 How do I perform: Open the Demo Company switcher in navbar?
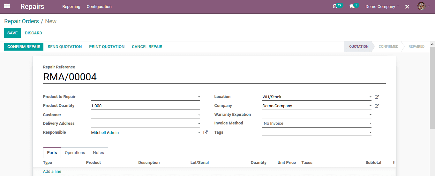pyautogui.click(x=382, y=6)
